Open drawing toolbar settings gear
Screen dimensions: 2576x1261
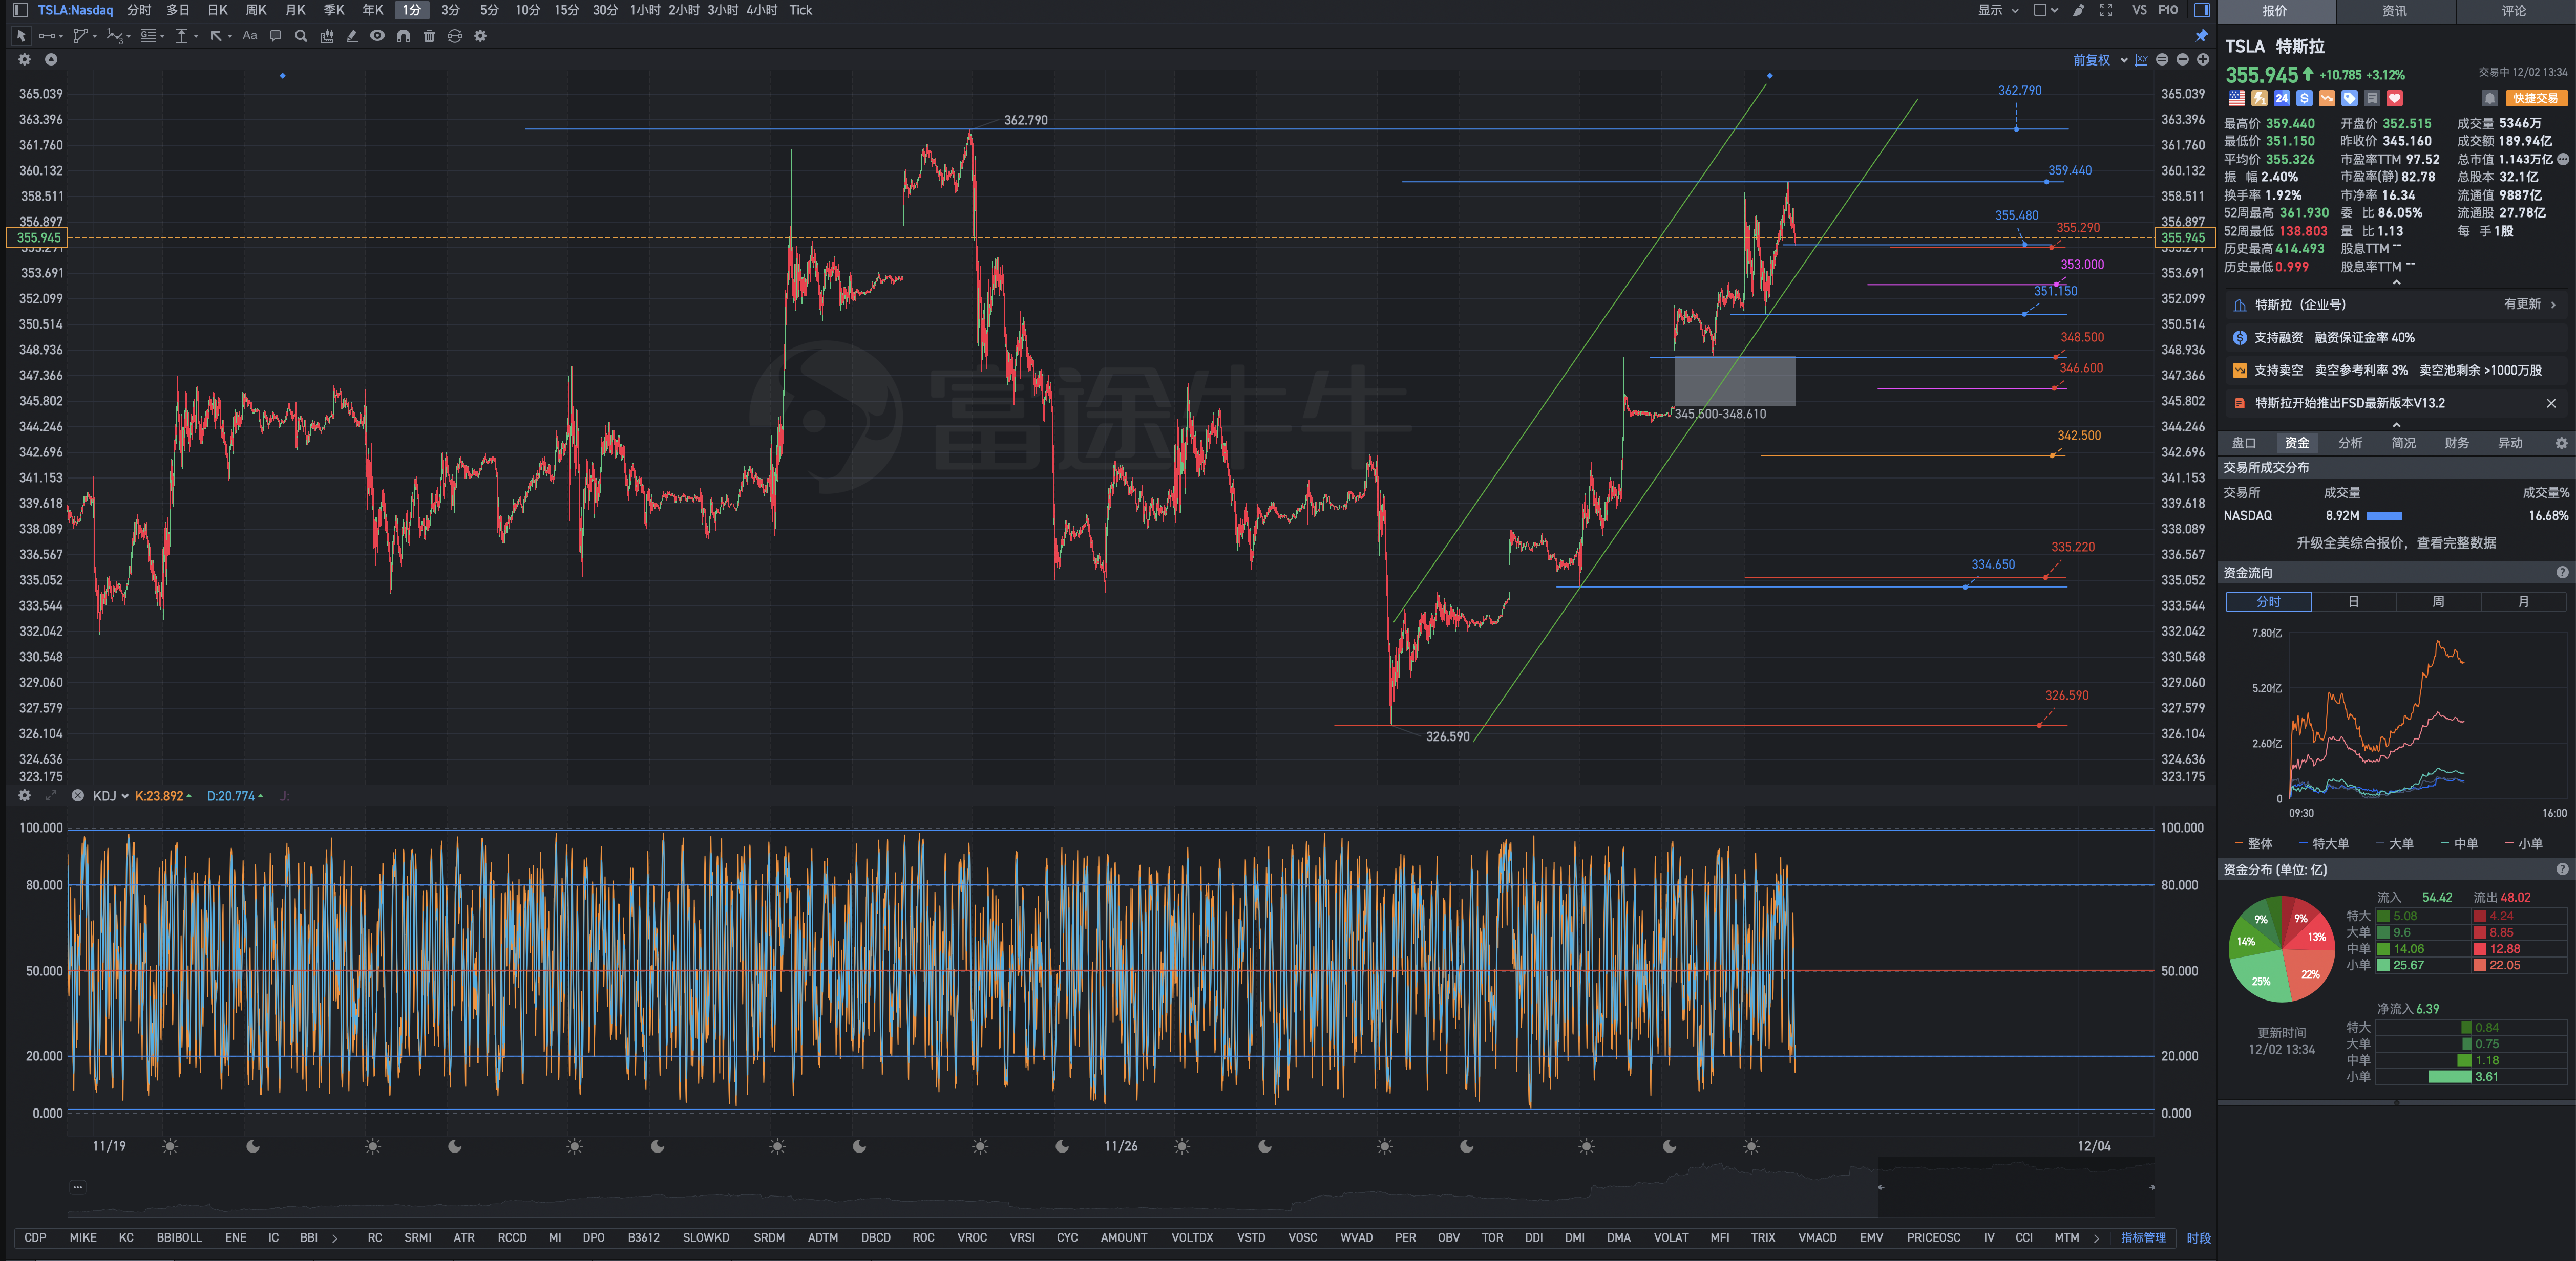pyautogui.click(x=480, y=36)
